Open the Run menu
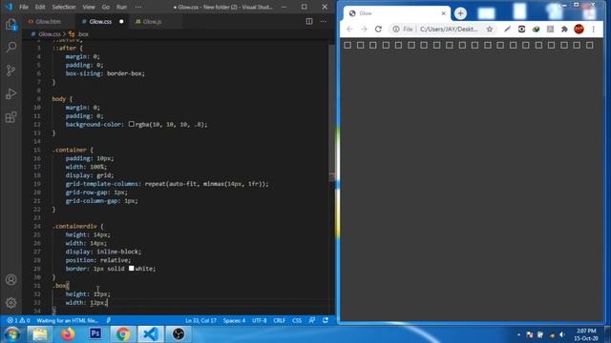611x343 pixels. click(121, 7)
